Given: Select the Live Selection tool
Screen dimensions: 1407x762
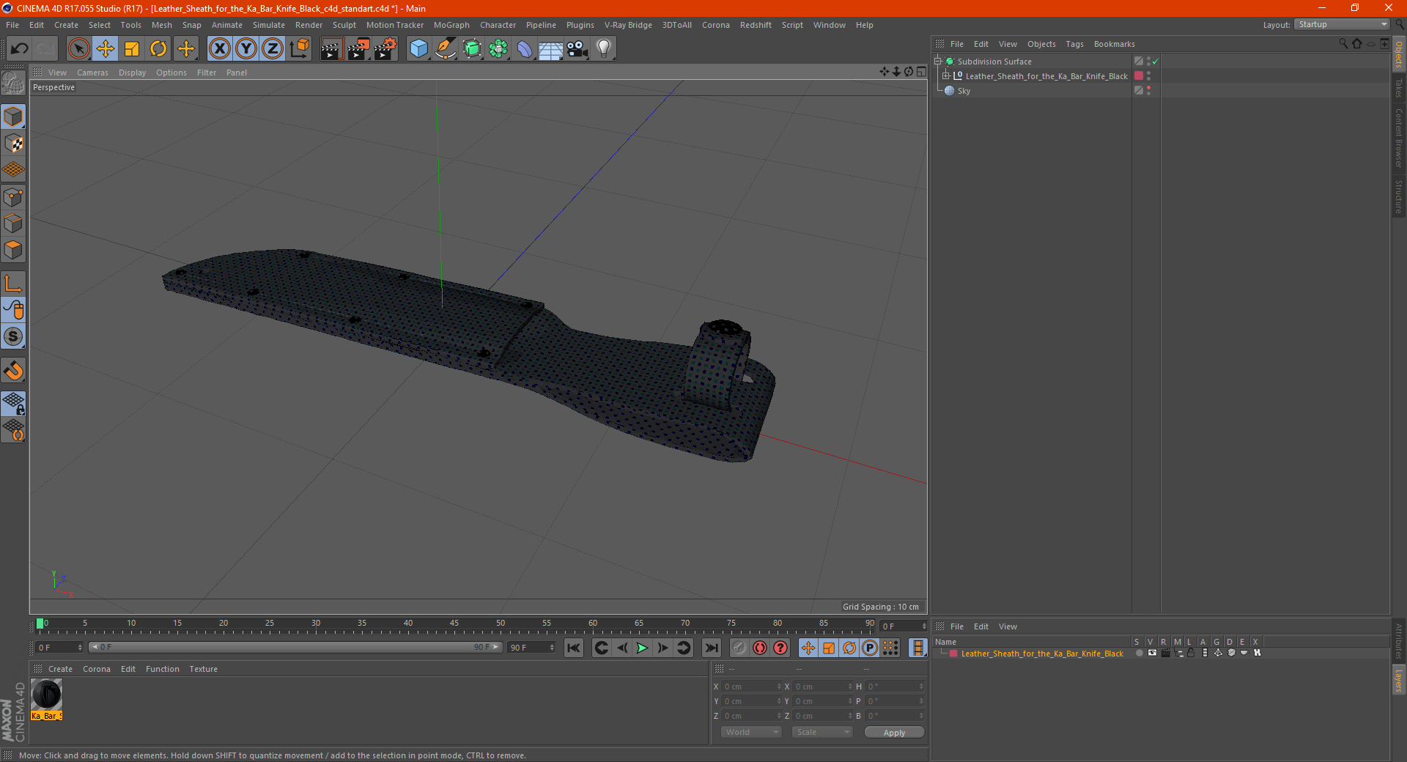Looking at the screenshot, I should (78, 49).
